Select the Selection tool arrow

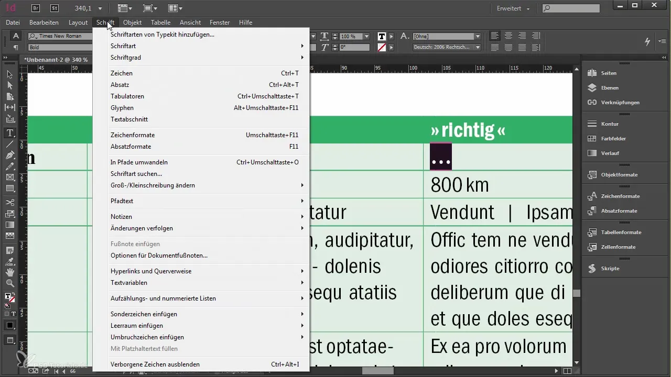10,74
